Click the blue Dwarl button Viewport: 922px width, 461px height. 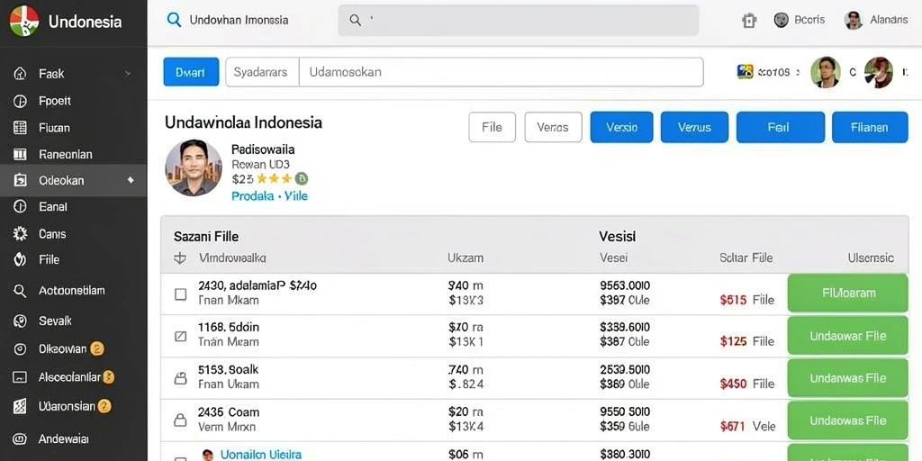[191, 72]
